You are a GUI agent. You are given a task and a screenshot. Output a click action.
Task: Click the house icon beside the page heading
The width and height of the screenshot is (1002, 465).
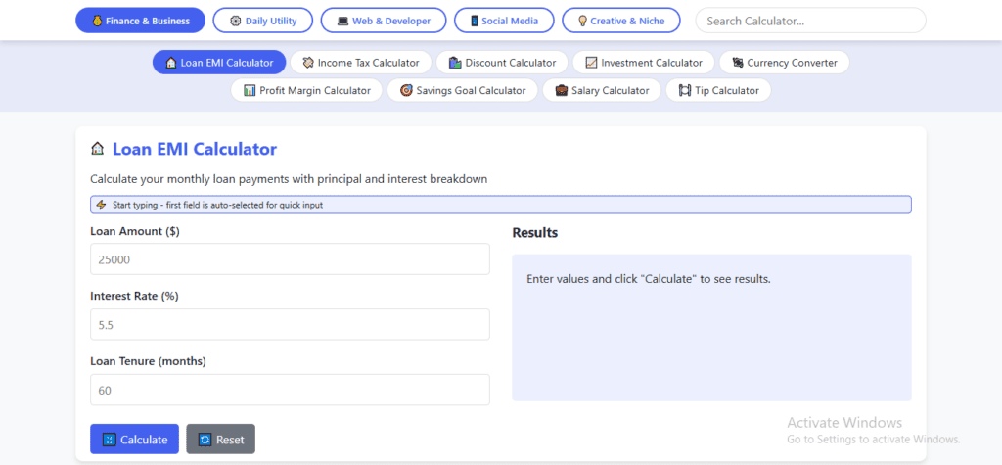coord(97,149)
